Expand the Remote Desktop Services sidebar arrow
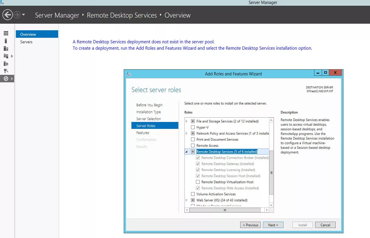370x238 pixels. coord(12,79)
